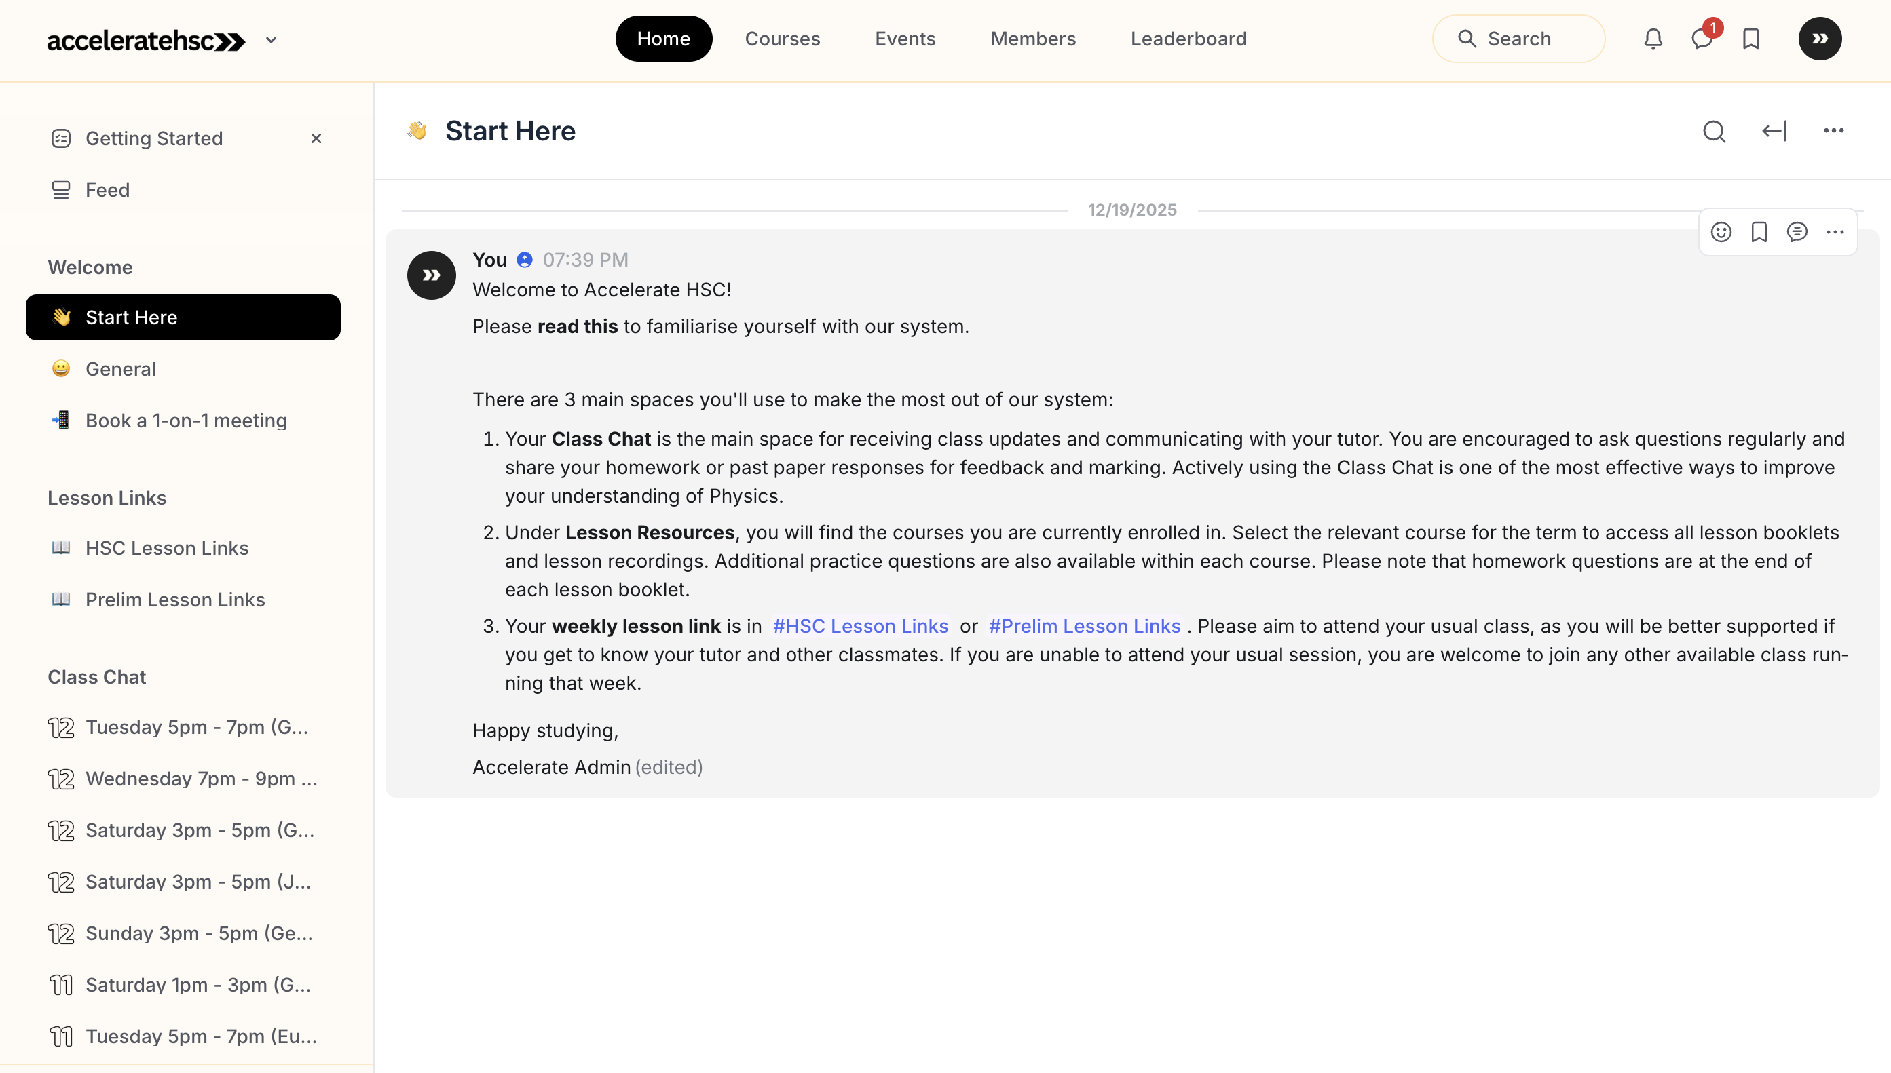Open direct messages chat icon
The image size is (1891, 1073).
tap(1701, 38)
